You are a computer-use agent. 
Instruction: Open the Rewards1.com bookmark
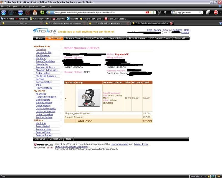[92, 19]
